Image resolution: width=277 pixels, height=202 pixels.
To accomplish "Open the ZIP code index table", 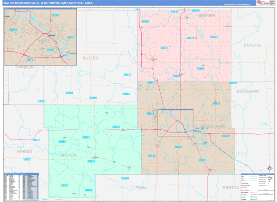I will pos(21,187).
